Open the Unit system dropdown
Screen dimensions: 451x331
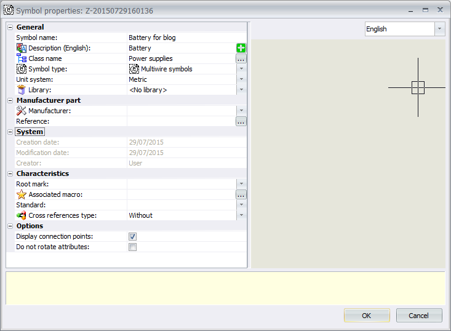click(241, 79)
